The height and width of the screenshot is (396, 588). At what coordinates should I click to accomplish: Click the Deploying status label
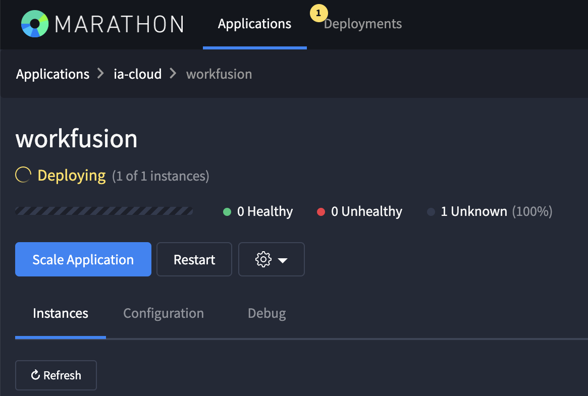72,176
